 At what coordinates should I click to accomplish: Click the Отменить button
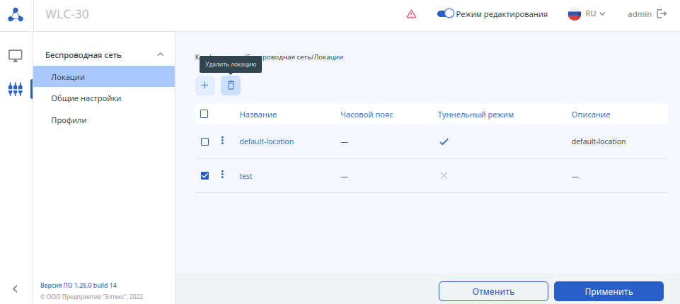point(493,291)
